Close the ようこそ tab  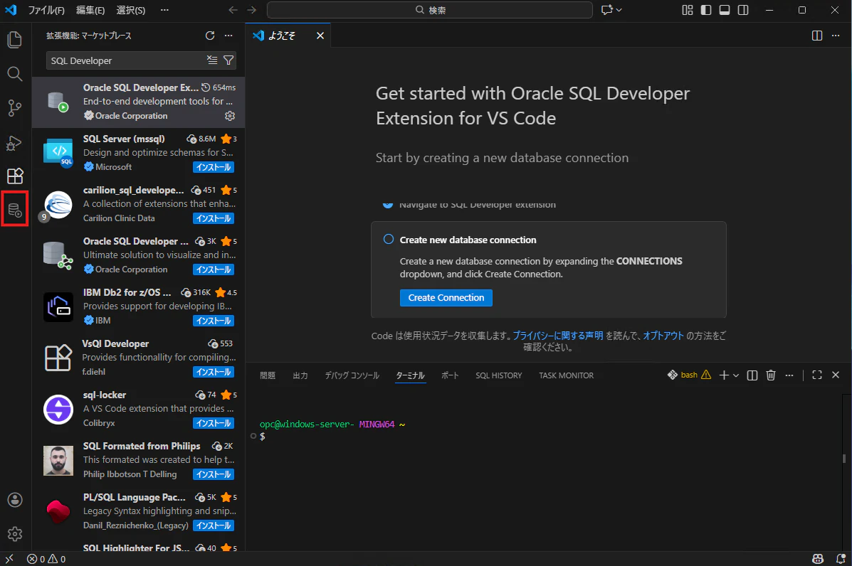tap(320, 36)
